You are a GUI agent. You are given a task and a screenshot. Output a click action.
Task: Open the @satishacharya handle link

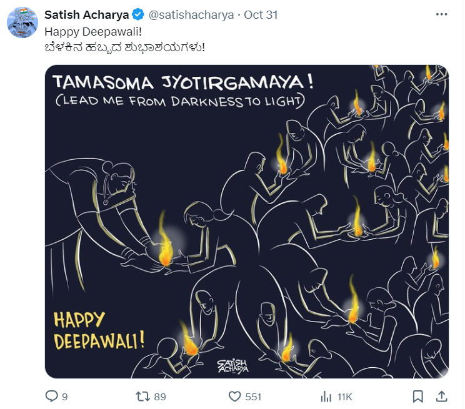tap(191, 14)
